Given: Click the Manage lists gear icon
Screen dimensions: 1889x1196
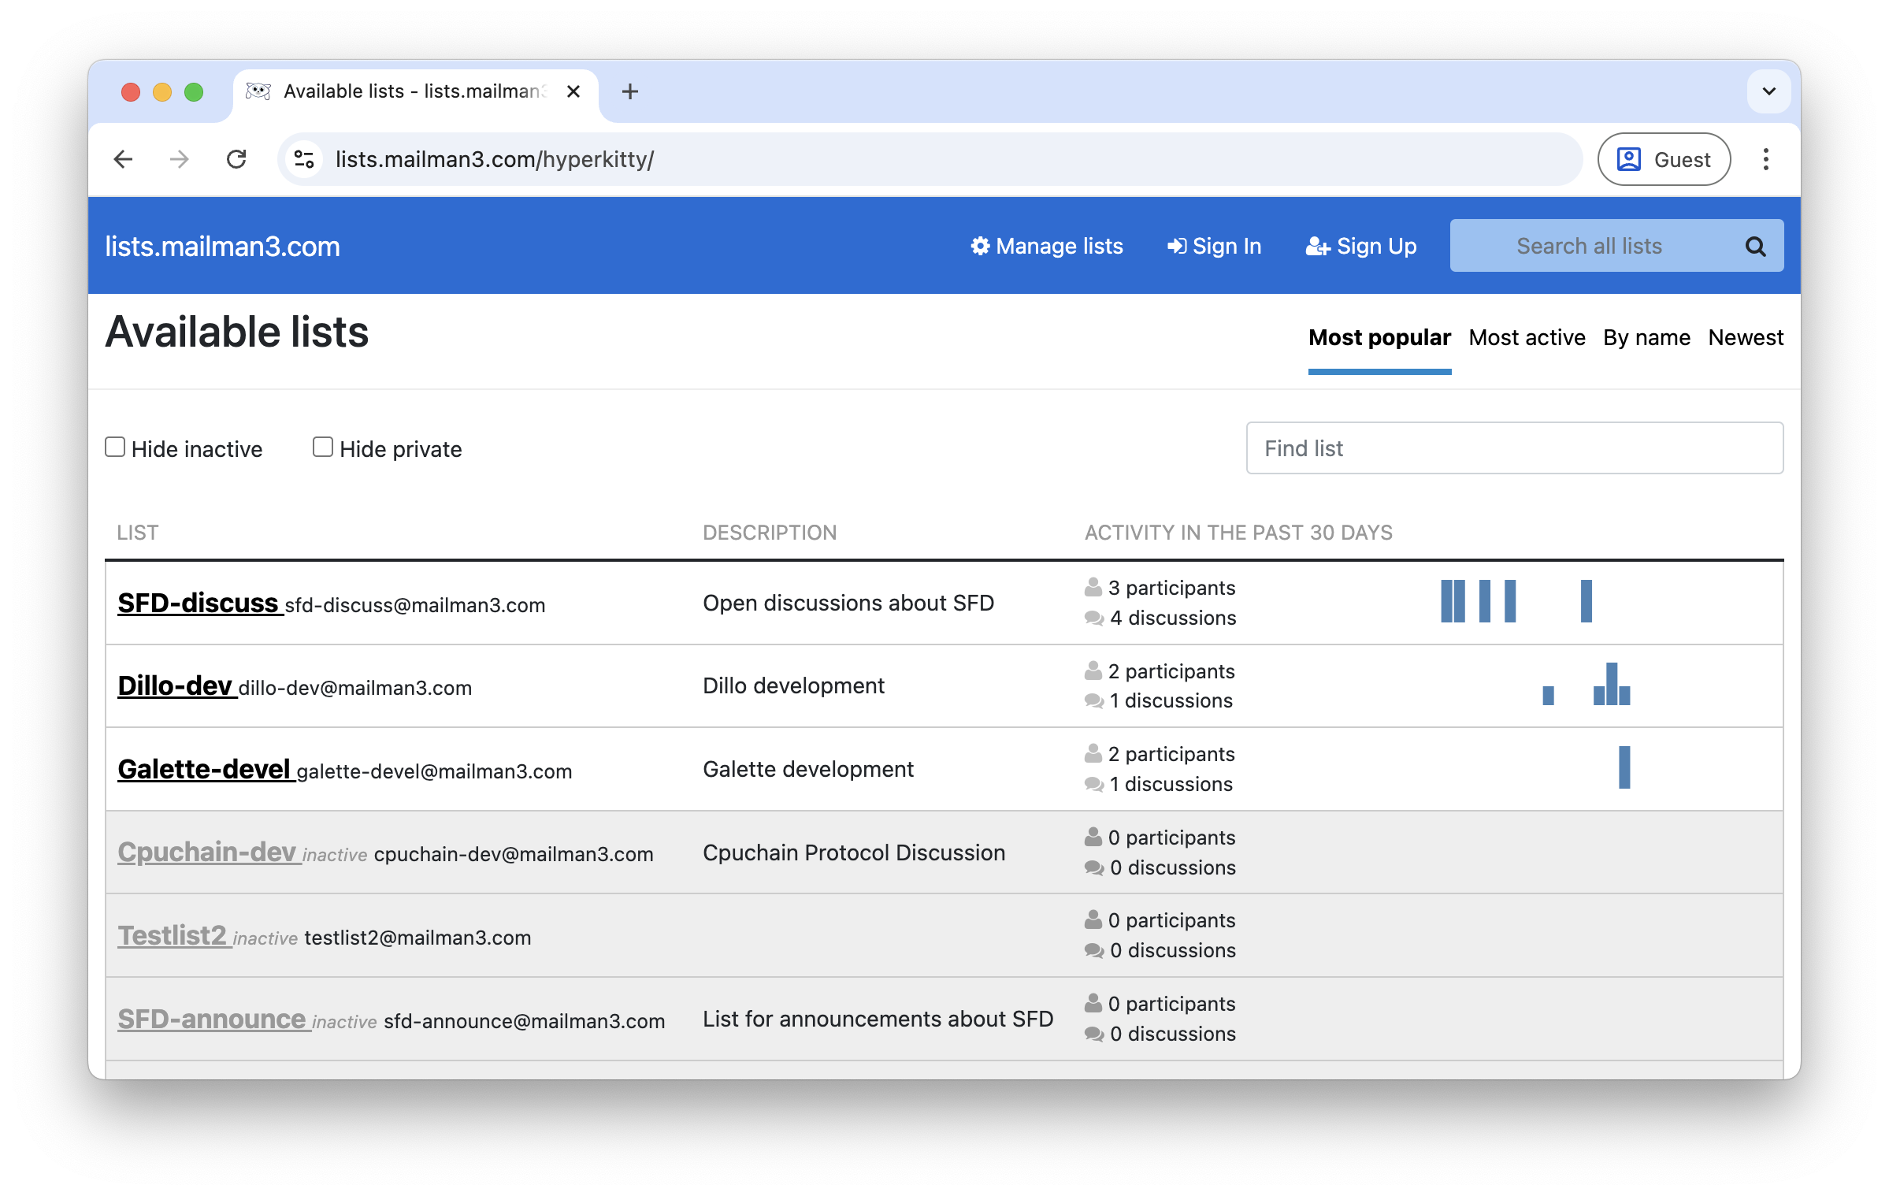Looking at the screenshot, I should [x=980, y=246].
